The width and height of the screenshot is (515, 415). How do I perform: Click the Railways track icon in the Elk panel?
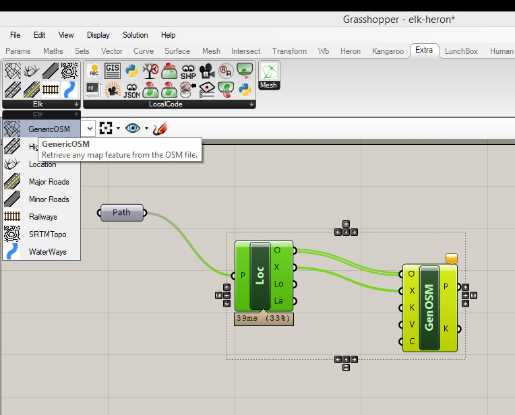51,90
